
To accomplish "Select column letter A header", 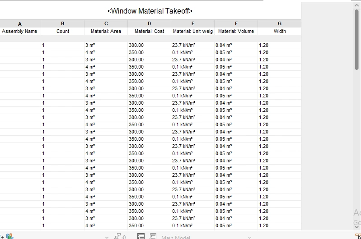I will pos(20,23).
